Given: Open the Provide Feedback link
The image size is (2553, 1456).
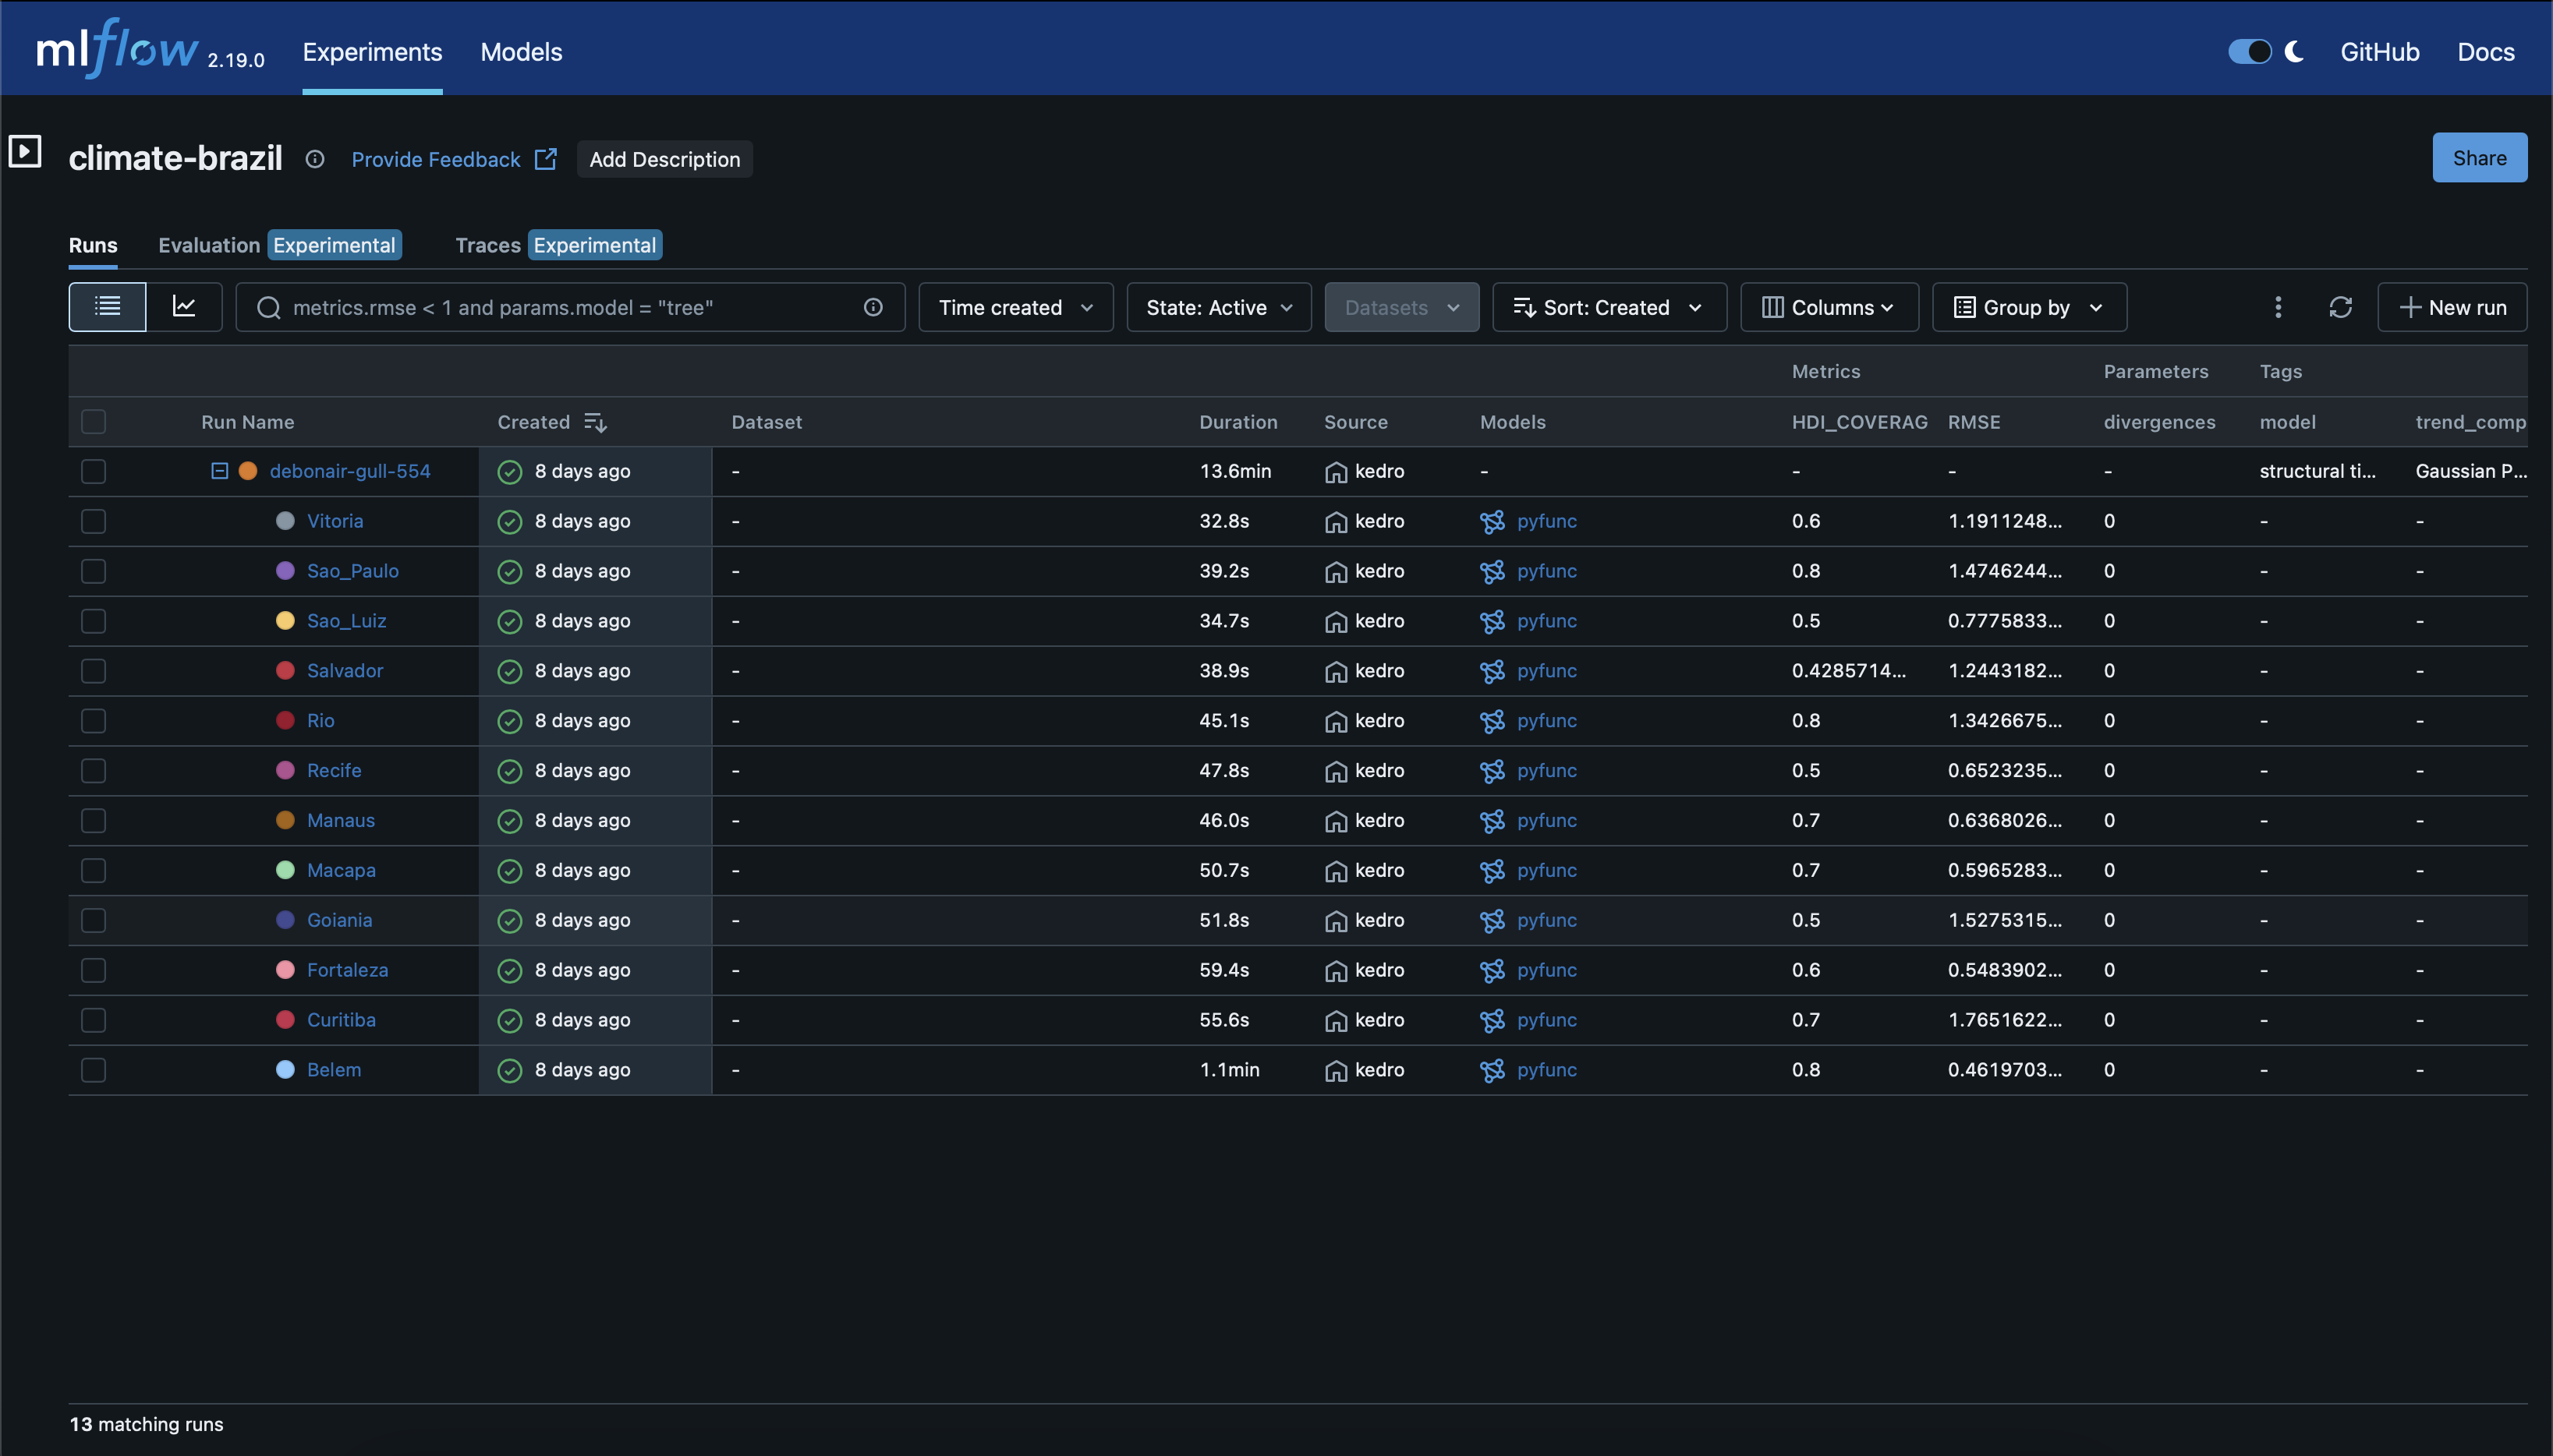Looking at the screenshot, I should [x=454, y=159].
